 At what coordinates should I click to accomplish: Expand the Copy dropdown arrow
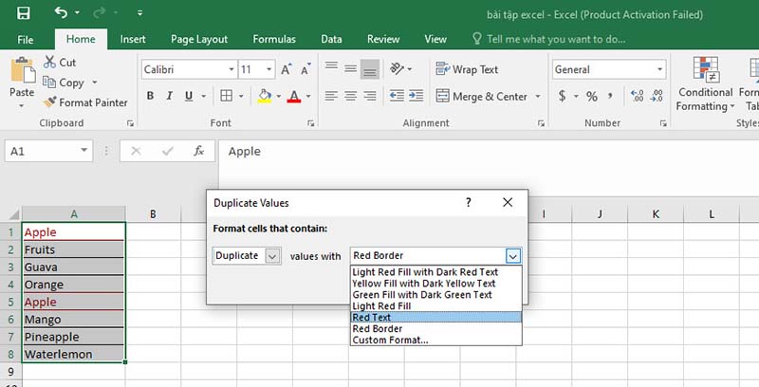click(x=94, y=83)
